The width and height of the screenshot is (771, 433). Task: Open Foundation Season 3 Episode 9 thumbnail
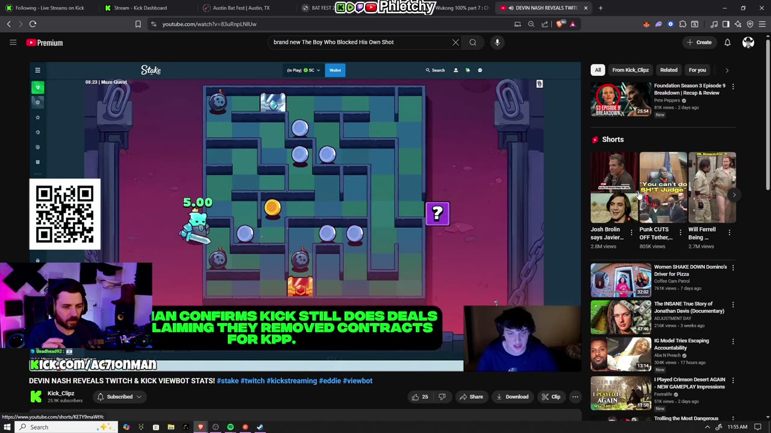coord(620,99)
